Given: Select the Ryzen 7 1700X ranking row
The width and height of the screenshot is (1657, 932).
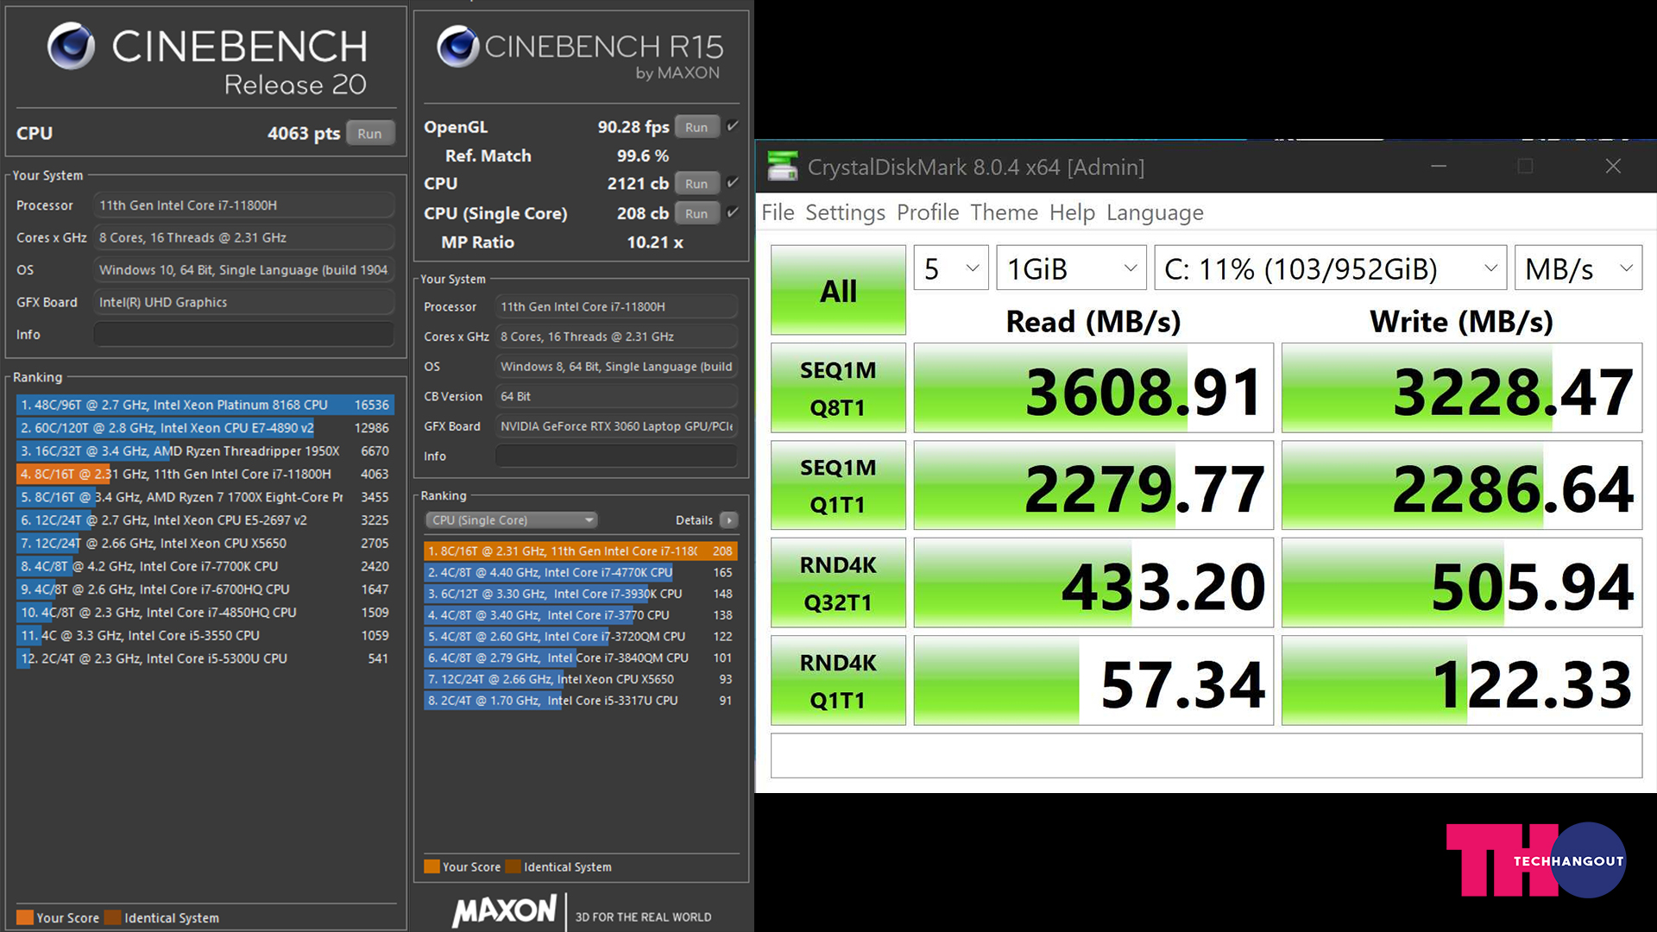Looking at the screenshot, I should point(205,497).
